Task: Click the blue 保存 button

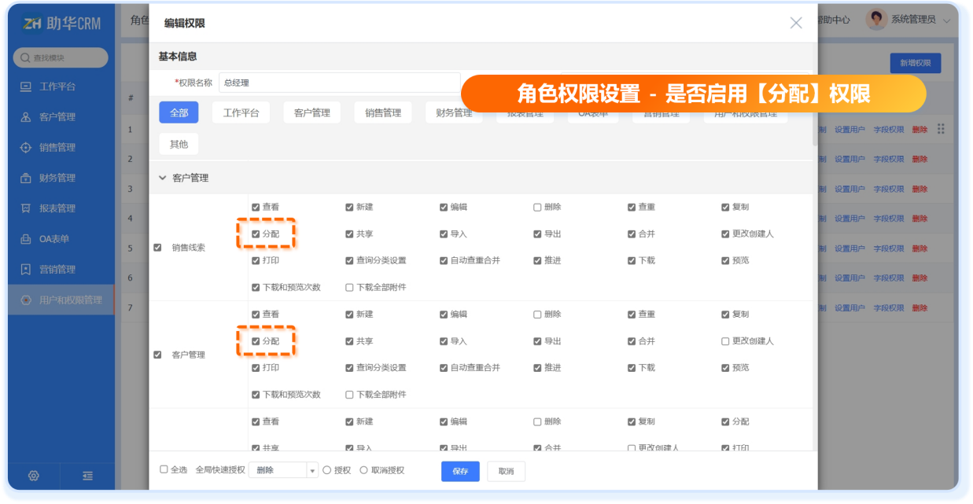Action: click(x=460, y=471)
